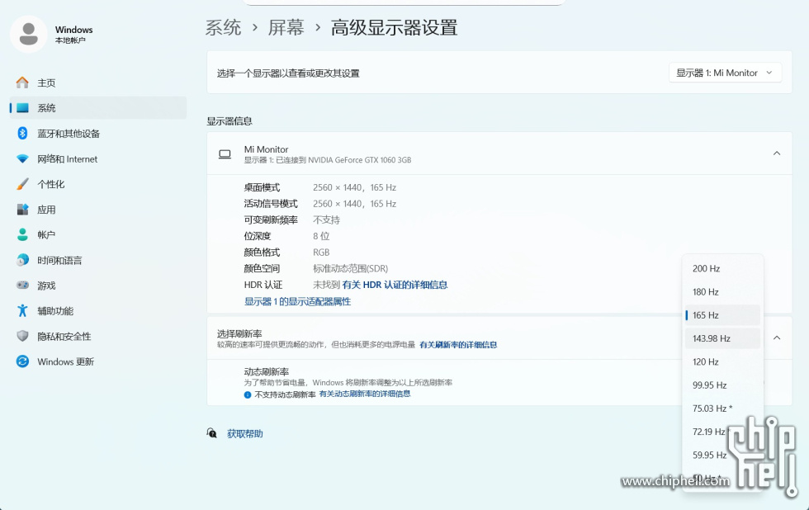The image size is (809, 510).
Task: Click the 游戏 gamepad icon
Action: [22, 286]
